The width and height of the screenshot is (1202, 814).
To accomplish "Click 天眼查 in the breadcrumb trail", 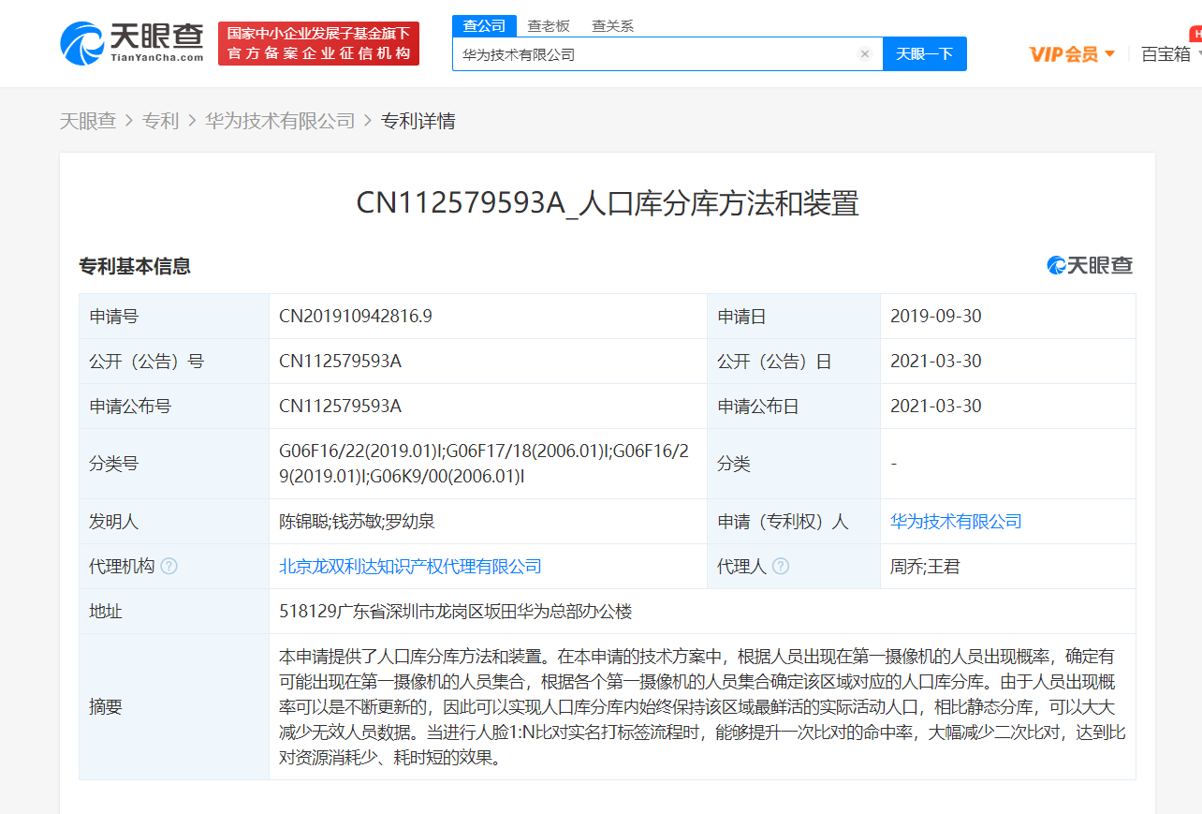I will 88,121.
